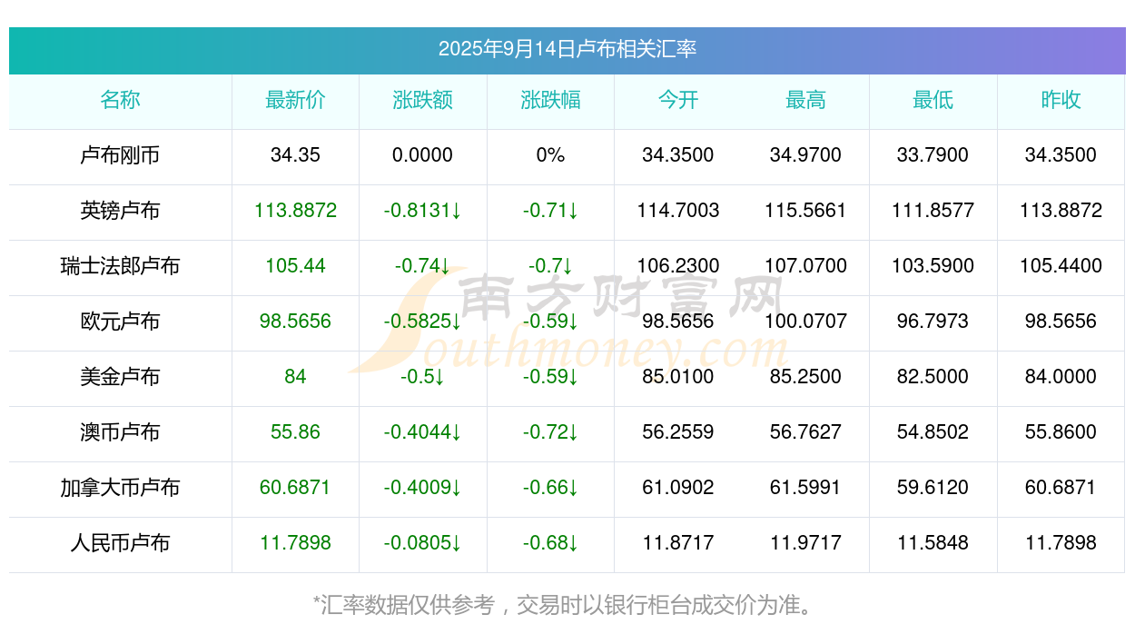The width and height of the screenshot is (1135, 634).
Task: Select high price 85.2500 for 美金卢布
Action: tap(805, 377)
